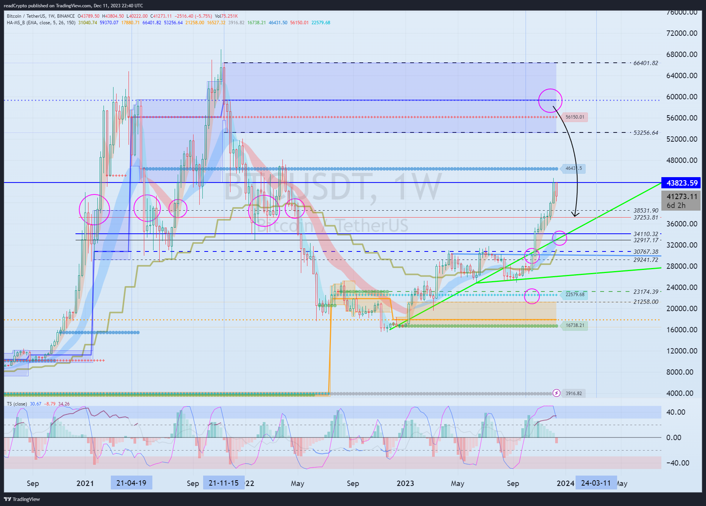This screenshot has width=706, height=506.
Task: Click the 16527.32 indicator value in the legend
Action: 216,23
